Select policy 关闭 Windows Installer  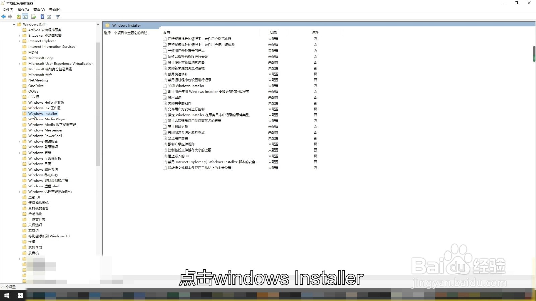[x=186, y=86]
